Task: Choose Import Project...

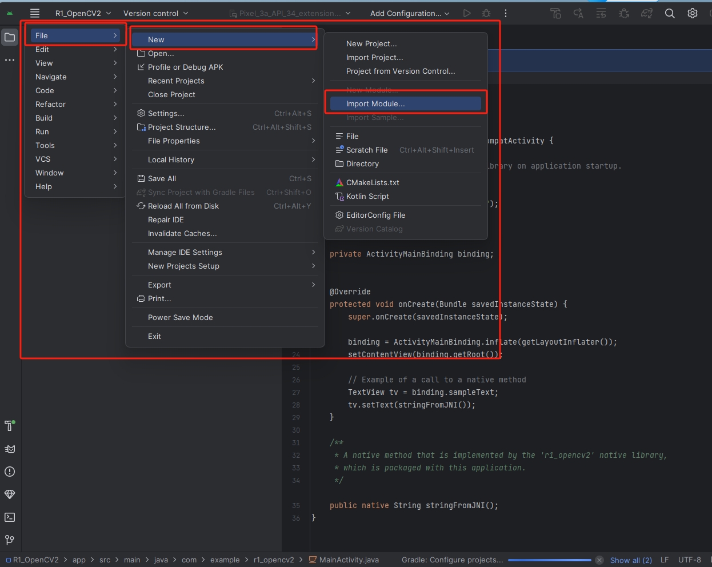Action: [x=406, y=57]
